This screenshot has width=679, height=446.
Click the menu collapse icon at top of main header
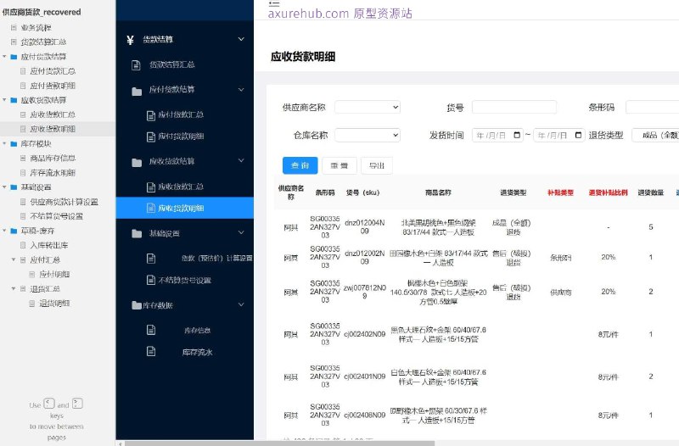(273, 3)
